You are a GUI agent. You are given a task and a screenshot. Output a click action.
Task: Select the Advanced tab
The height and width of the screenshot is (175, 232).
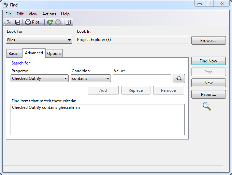click(34, 53)
